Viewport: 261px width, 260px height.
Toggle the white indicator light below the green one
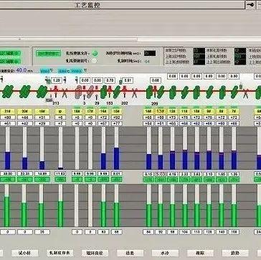(95, 60)
